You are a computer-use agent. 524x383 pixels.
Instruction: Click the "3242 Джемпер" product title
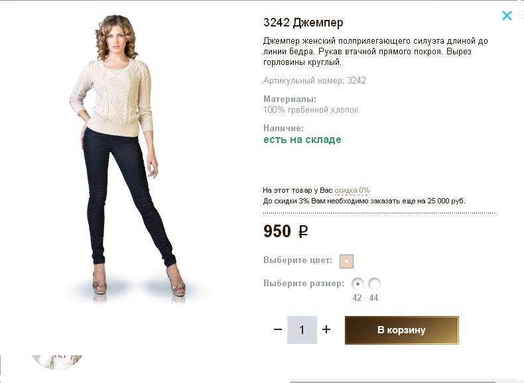click(x=303, y=23)
